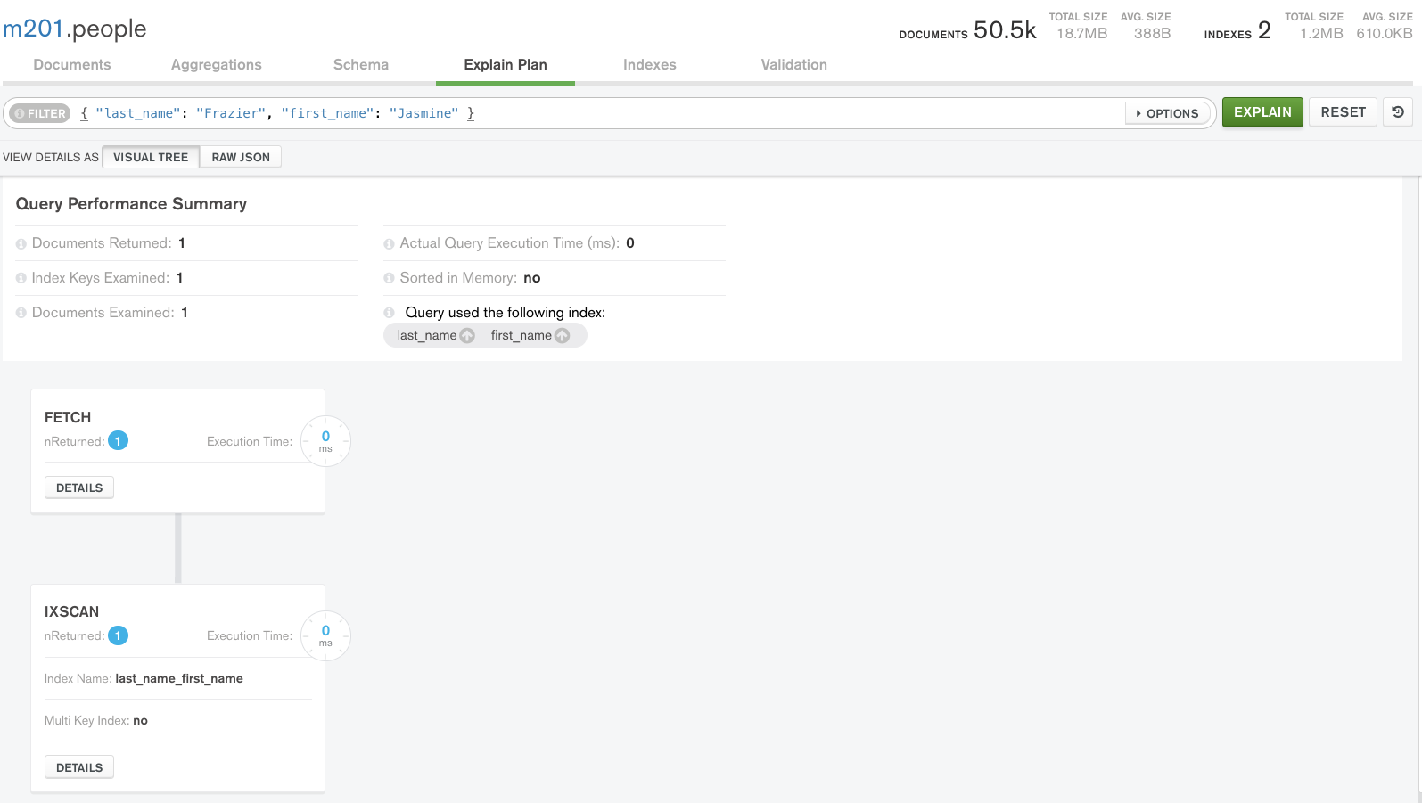Click the IXSCAN stage title
This screenshot has height=803, width=1422.
(71, 611)
